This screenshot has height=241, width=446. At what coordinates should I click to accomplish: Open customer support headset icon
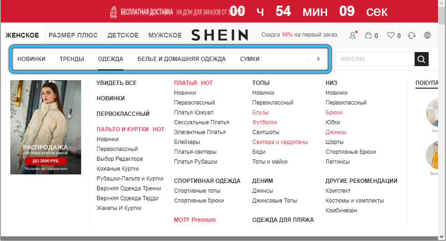412,35
